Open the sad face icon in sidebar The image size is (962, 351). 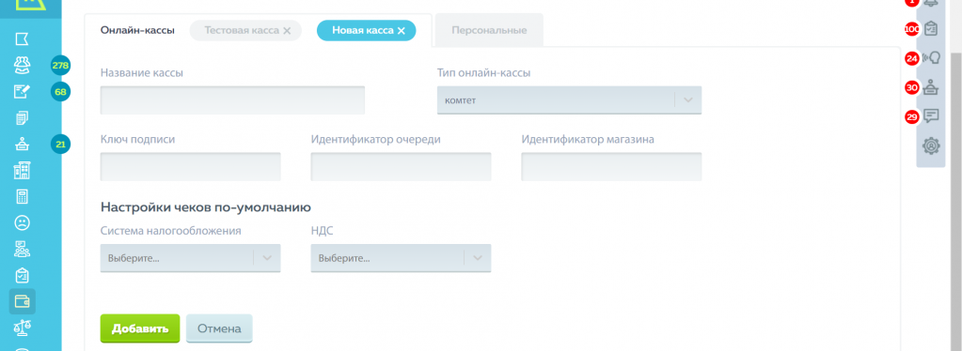[x=22, y=223]
